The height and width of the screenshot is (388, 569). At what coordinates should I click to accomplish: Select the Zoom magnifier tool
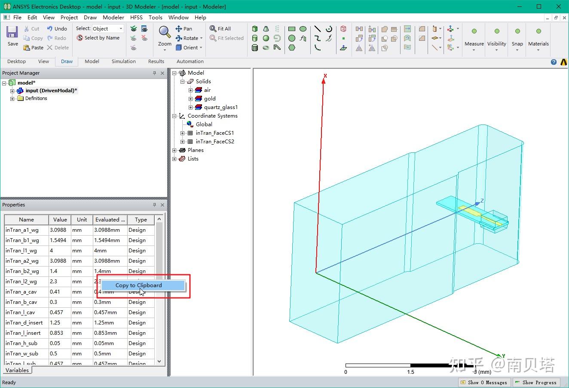pos(165,32)
